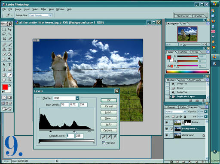This screenshot has height=164, width=220.
Task: Click the red foreground color swatch in toolbox
Action: click(x=5, y=87)
